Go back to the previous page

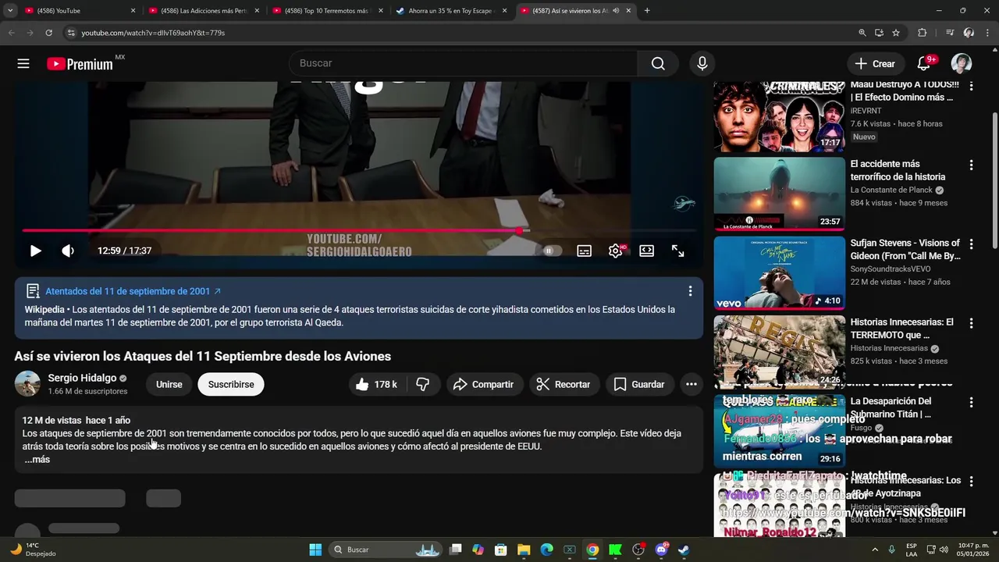click(11, 33)
